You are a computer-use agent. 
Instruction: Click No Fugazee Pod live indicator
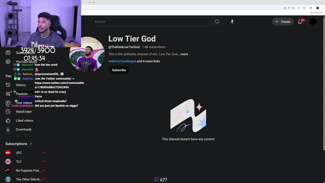pyautogui.click(x=43, y=171)
